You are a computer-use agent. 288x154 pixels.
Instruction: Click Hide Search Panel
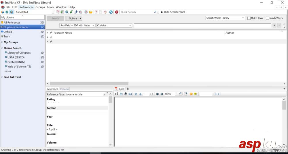point(173,12)
